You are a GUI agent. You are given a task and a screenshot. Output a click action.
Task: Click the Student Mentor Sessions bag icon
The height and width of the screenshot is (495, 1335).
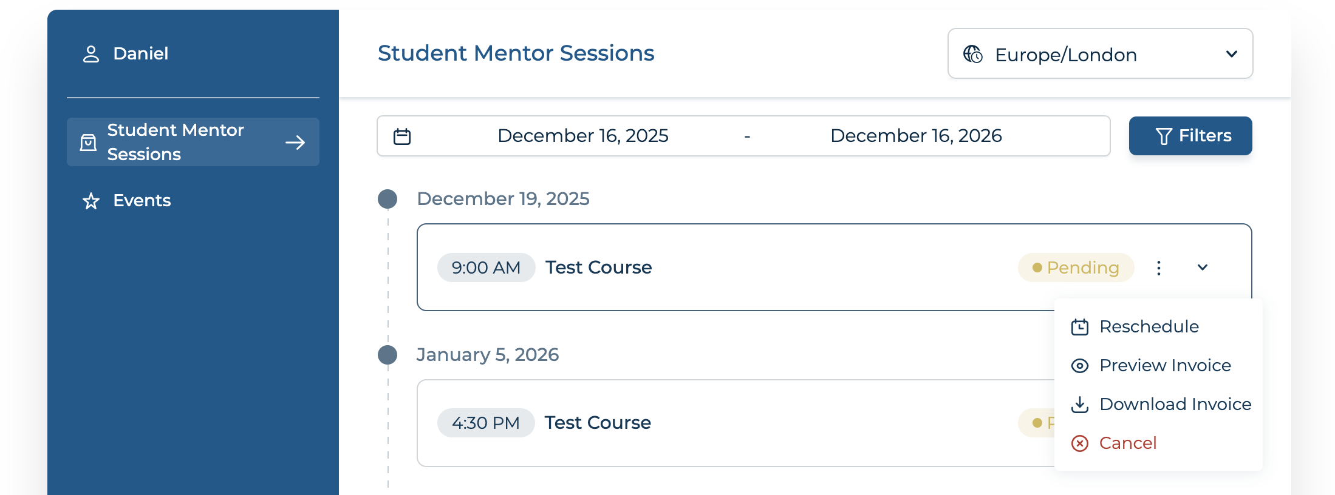pyautogui.click(x=89, y=143)
